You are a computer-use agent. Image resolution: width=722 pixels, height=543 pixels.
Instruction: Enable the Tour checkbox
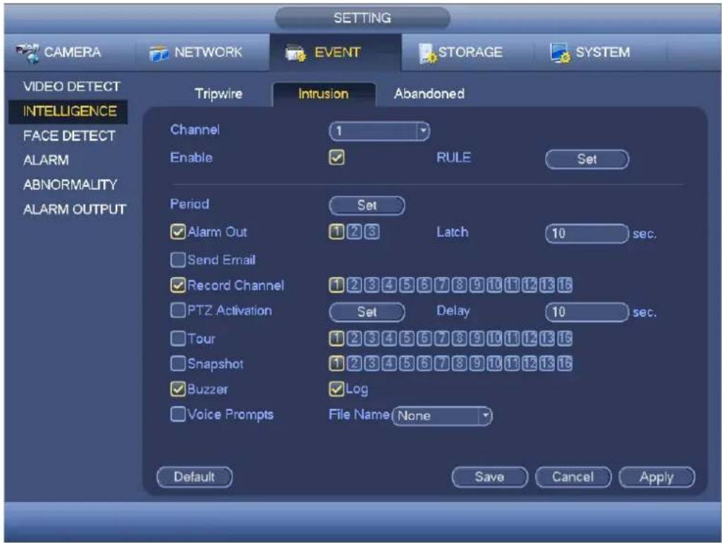(178, 338)
